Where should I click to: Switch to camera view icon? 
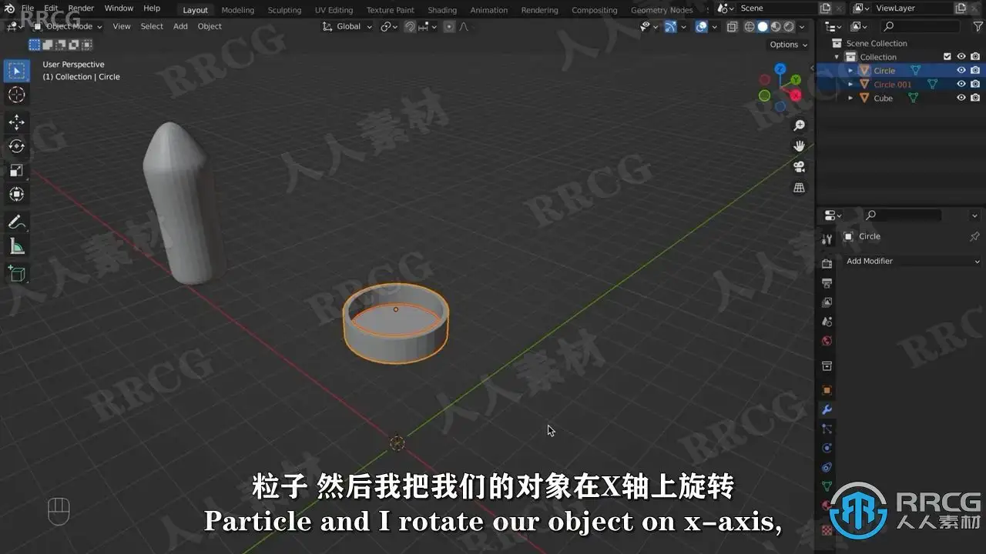[799, 167]
